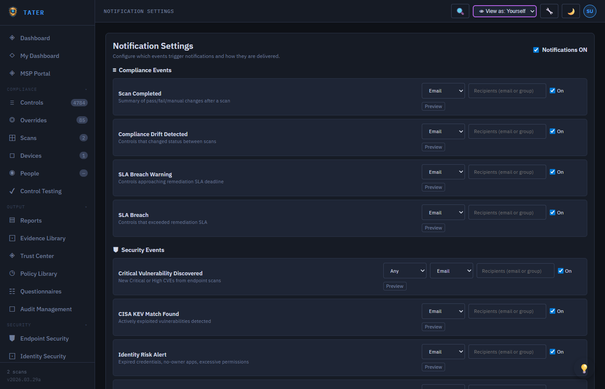
Task: Collapse the OUTPUT sidebar section
Action: pyautogui.click(x=48, y=207)
